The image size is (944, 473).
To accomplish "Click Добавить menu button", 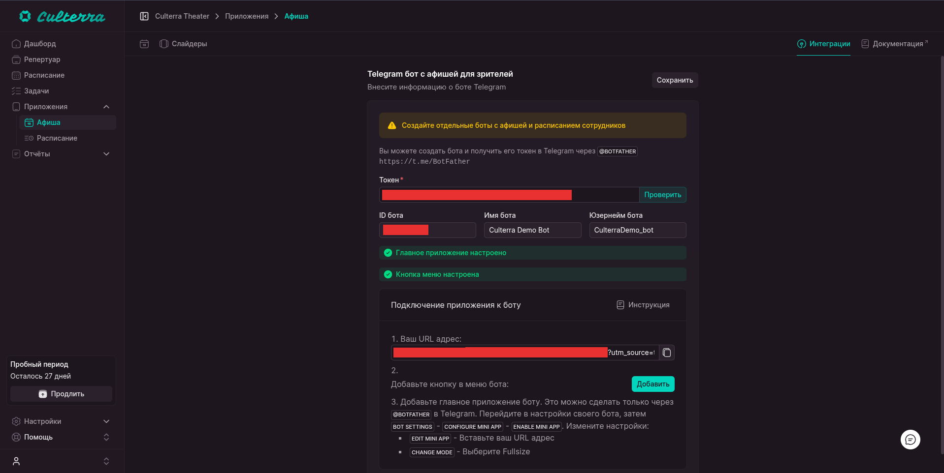I will tap(652, 384).
